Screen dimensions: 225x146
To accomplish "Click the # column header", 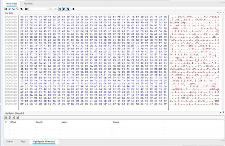I will 6,122.
